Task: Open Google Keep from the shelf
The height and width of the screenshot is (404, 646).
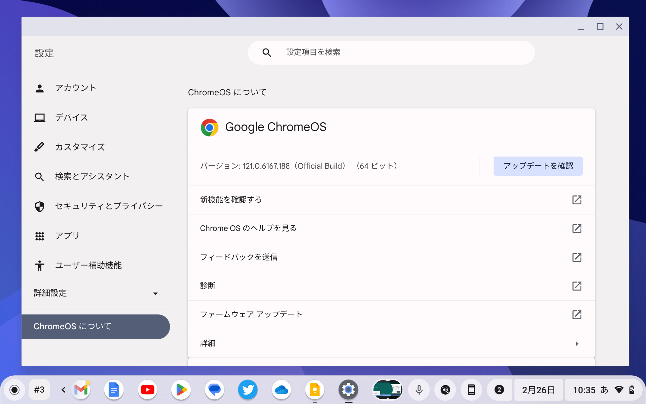Action: (315, 390)
